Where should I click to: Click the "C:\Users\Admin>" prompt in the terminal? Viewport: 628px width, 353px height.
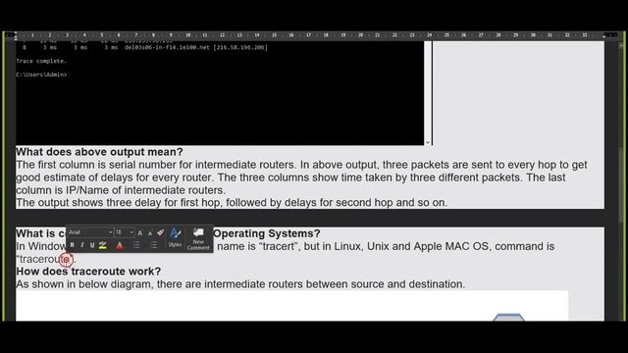pyautogui.click(x=41, y=75)
